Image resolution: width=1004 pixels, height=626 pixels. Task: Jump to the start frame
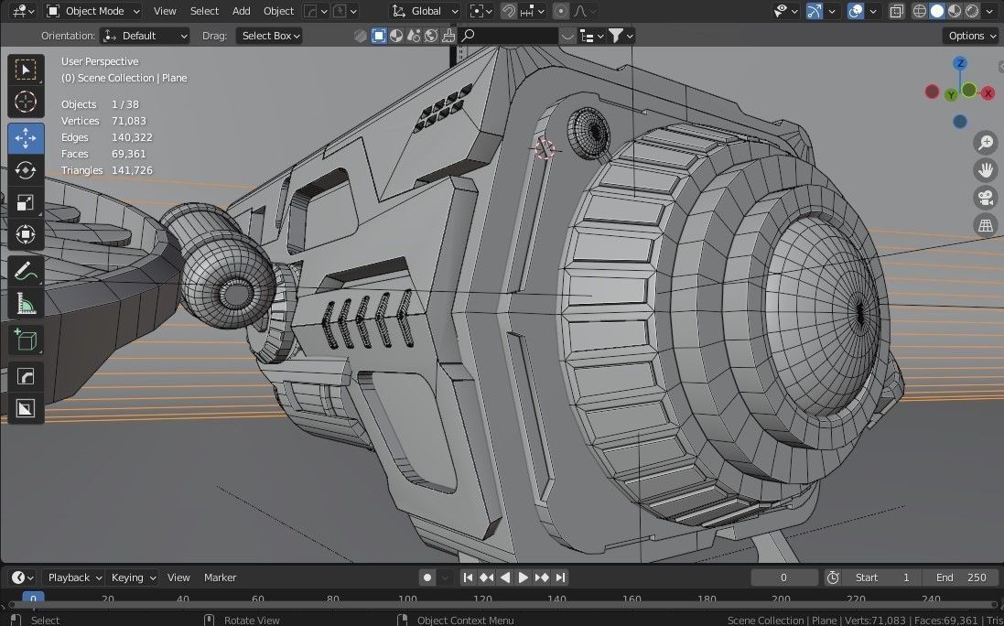coord(468,577)
